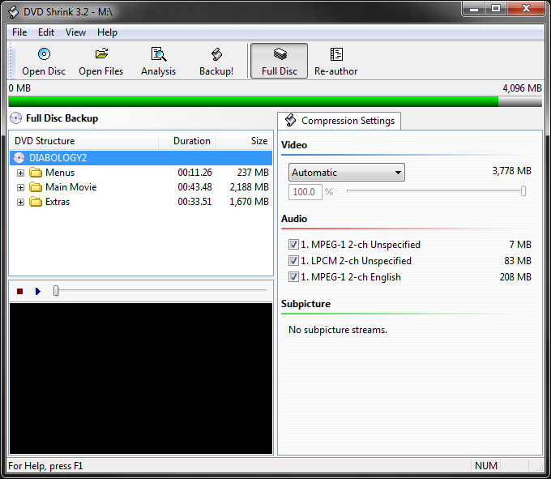
Task: Click the Size column header
Action: tap(244, 141)
